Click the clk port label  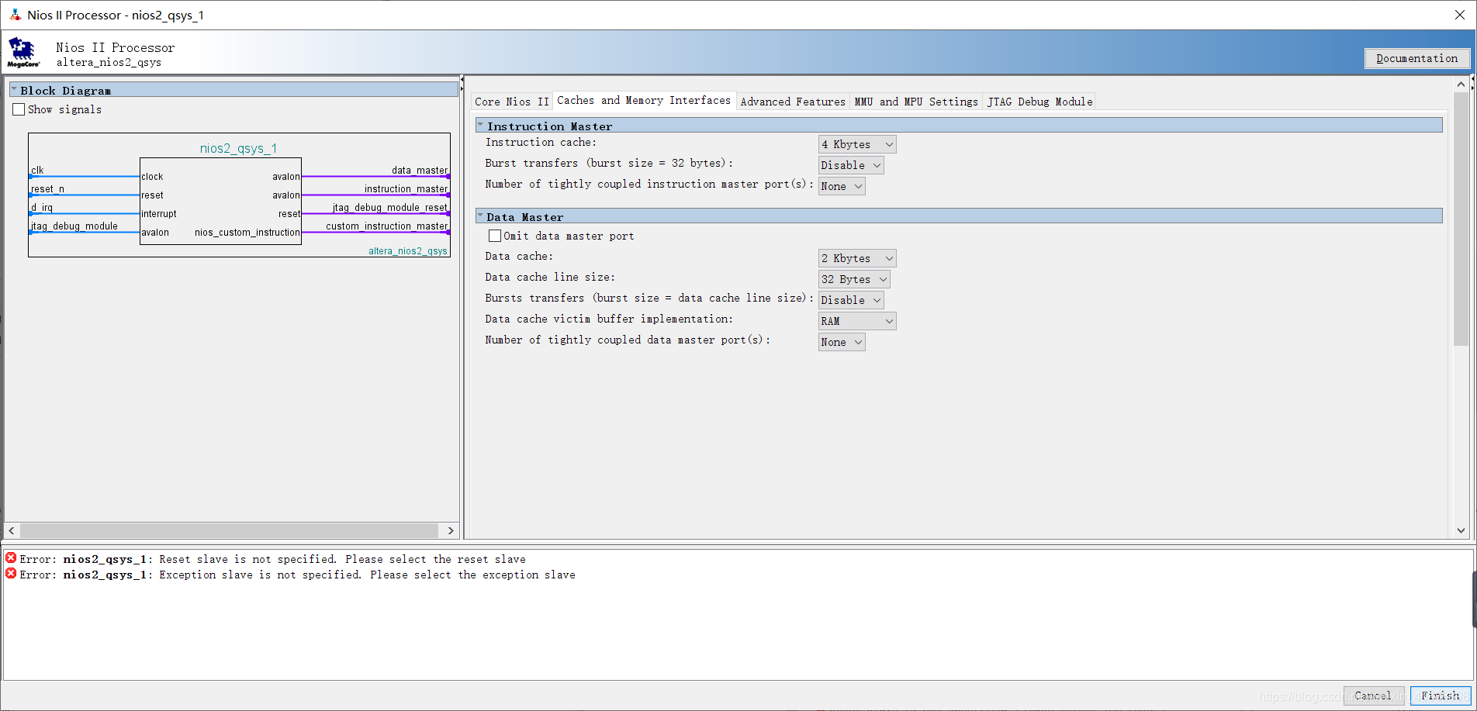(37, 170)
